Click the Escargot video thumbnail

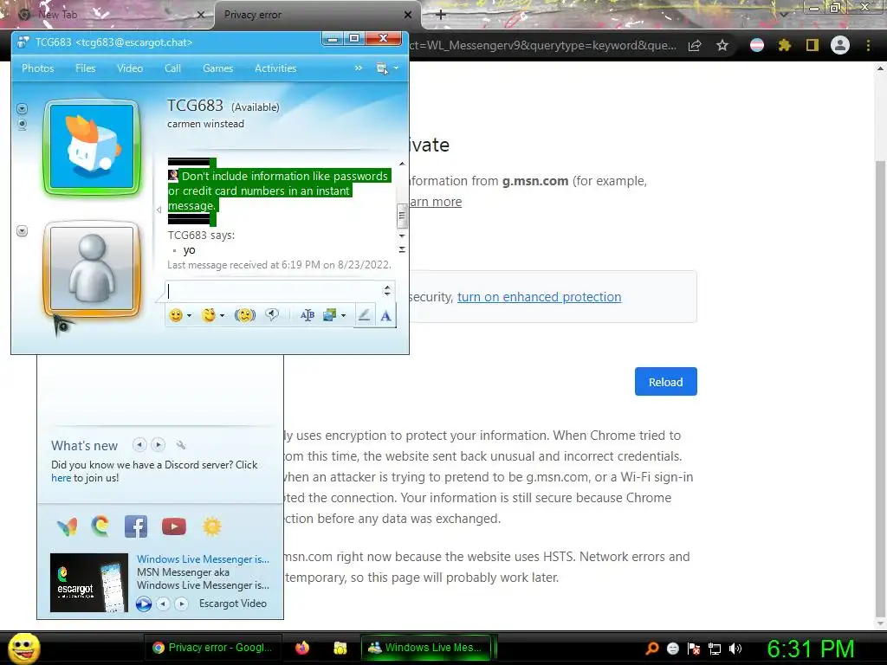click(89, 583)
